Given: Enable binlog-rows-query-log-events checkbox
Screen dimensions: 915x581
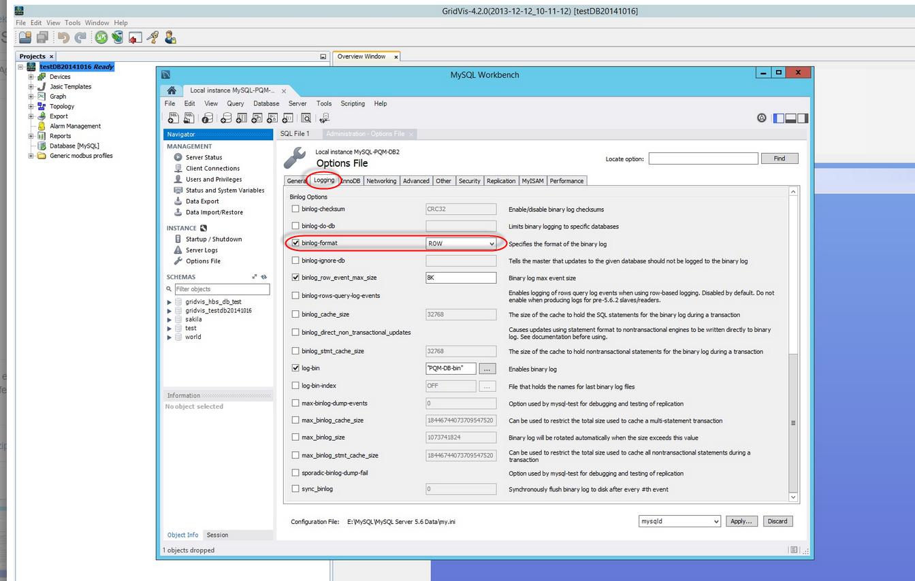Looking at the screenshot, I should pos(295,295).
